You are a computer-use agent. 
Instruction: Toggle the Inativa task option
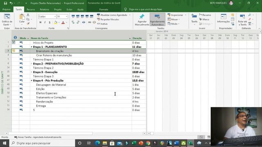click(102, 24)
